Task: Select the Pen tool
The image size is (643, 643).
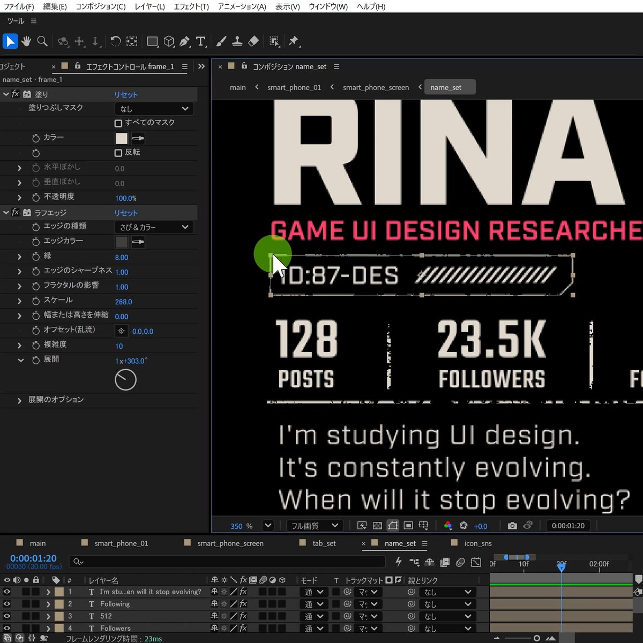Action: click(185, 41)
